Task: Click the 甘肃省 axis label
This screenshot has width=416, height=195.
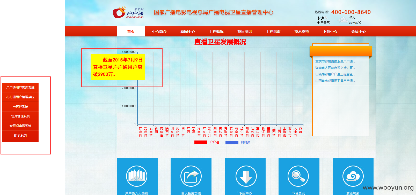Action: point(140,132)
